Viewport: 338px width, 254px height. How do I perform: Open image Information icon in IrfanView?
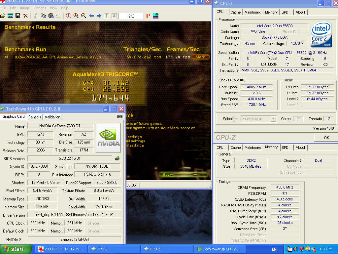[69, 16]
